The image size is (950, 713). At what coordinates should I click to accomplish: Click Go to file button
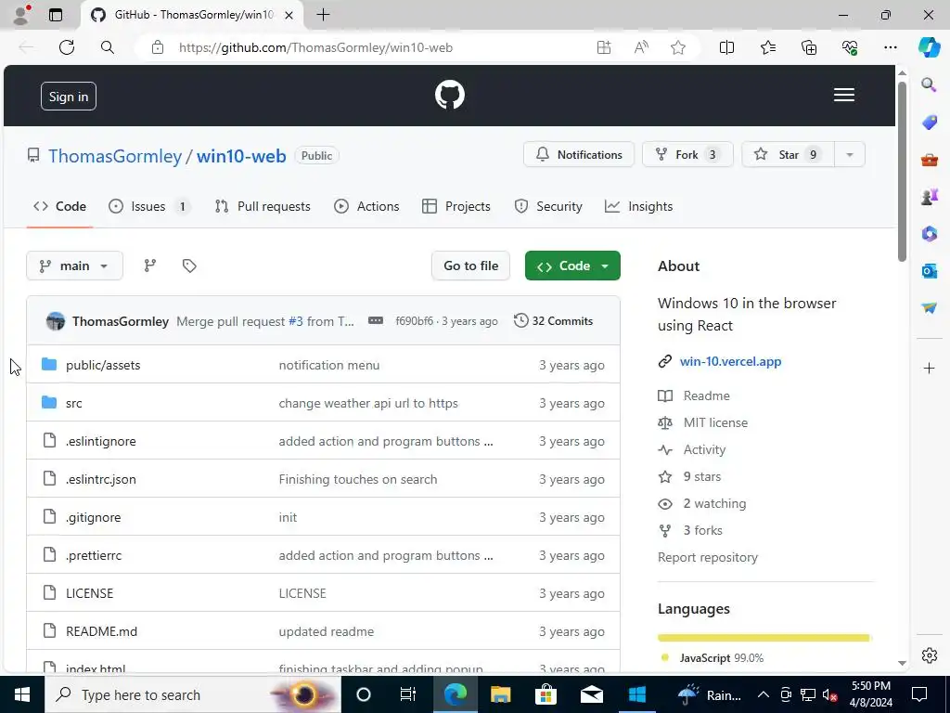(470, 266)
